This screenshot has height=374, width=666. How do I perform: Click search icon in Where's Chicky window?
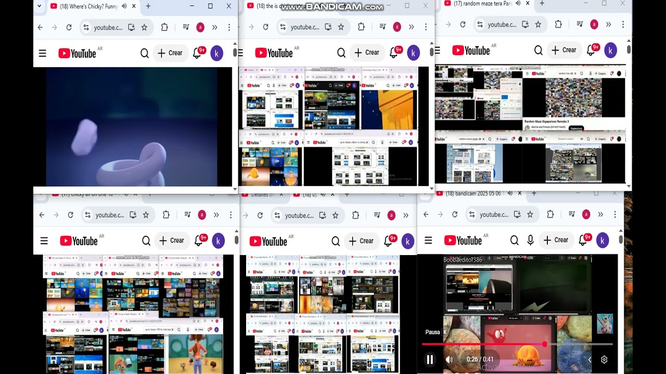pyautogui.click(x=145, y=53)
